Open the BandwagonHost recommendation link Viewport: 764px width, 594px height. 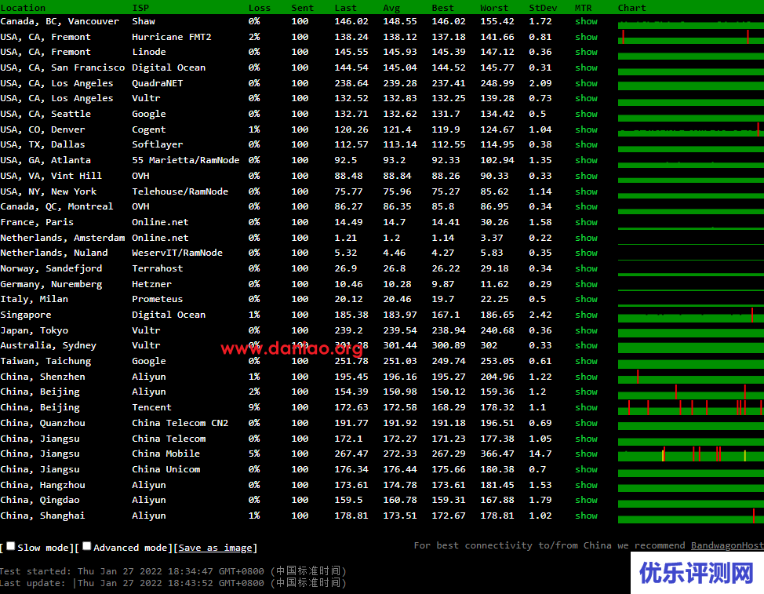[x=727, y=545]
